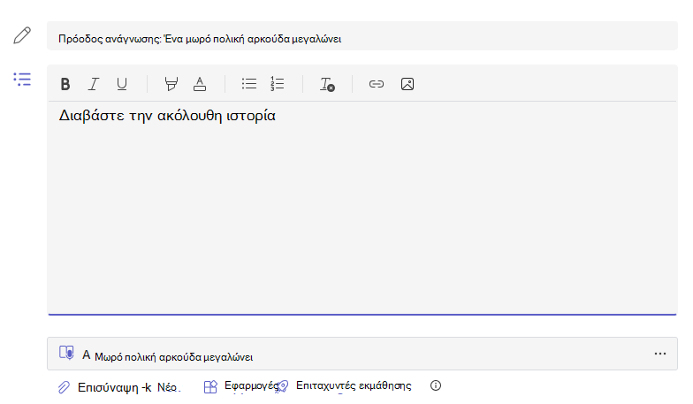This screenshot has width=693, height=404.
Task: Click the assignment title field
Action: pyautogui.click(x=362, y=35)
